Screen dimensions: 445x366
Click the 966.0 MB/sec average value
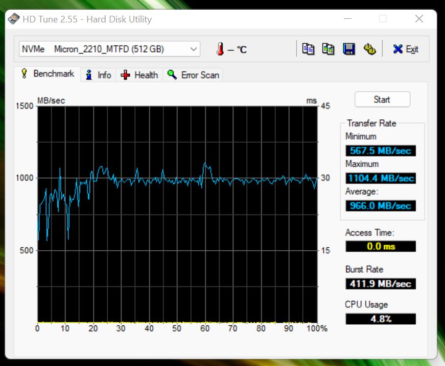(381, 205)
